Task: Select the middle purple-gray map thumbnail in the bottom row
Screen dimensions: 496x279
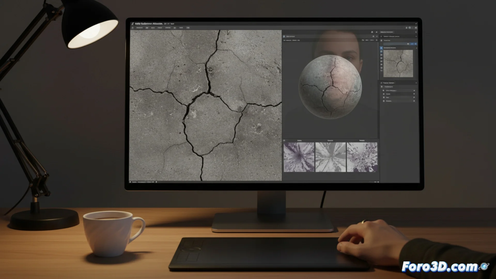Action: point(330,157)
